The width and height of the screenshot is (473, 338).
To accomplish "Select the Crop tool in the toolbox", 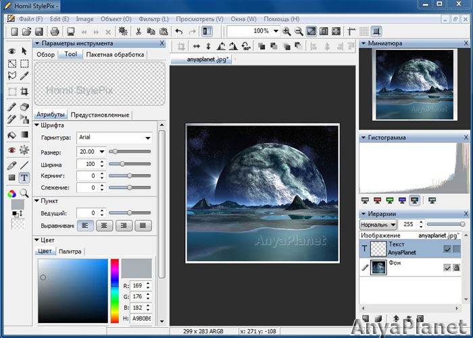I will coord(24,92).
